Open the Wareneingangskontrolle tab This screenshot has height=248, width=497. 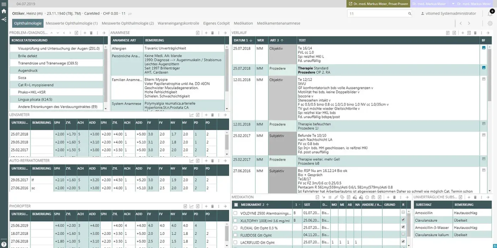click(x=178, y=23)
